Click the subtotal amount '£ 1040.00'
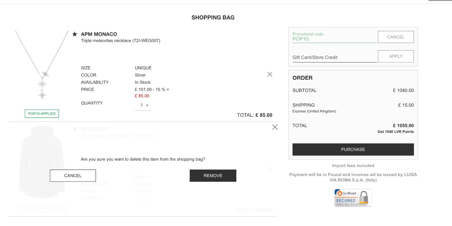The image size is (452, 226). pos(403,90)
